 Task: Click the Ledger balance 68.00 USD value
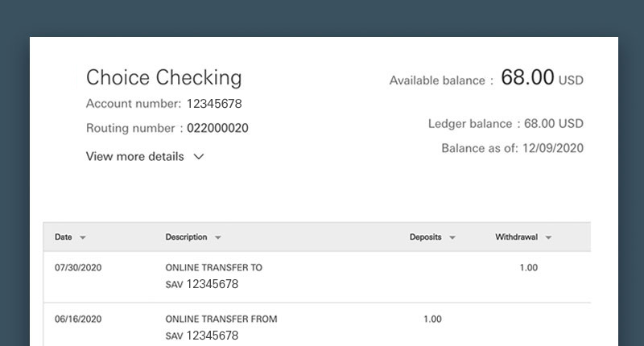[x=554, y=124]
